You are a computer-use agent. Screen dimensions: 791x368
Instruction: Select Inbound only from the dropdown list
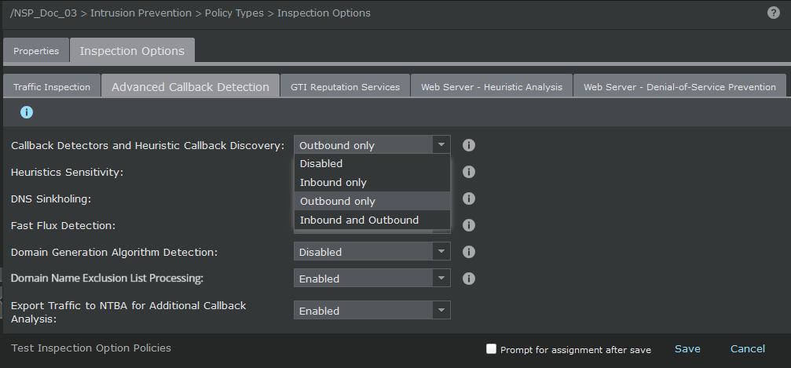372,183
